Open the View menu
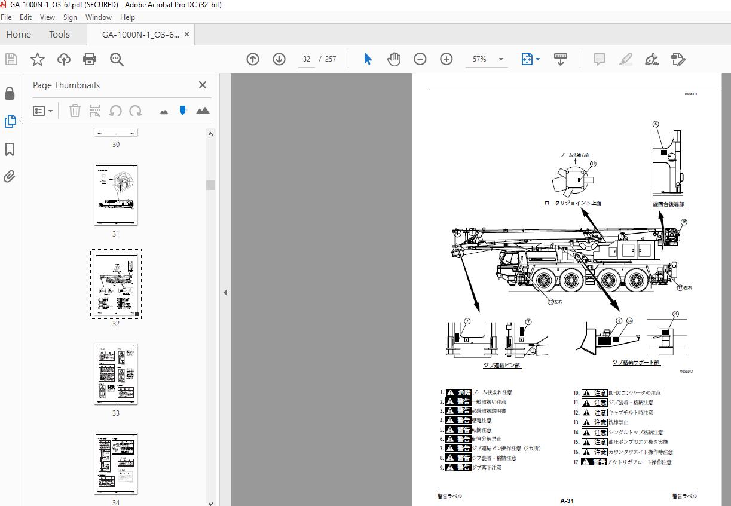Image resolution: width=731 pixels, height=506 pixels. (47, 17)
